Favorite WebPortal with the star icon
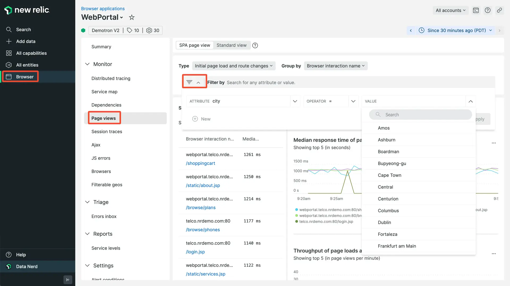The image size is (510, 286). 131,18
